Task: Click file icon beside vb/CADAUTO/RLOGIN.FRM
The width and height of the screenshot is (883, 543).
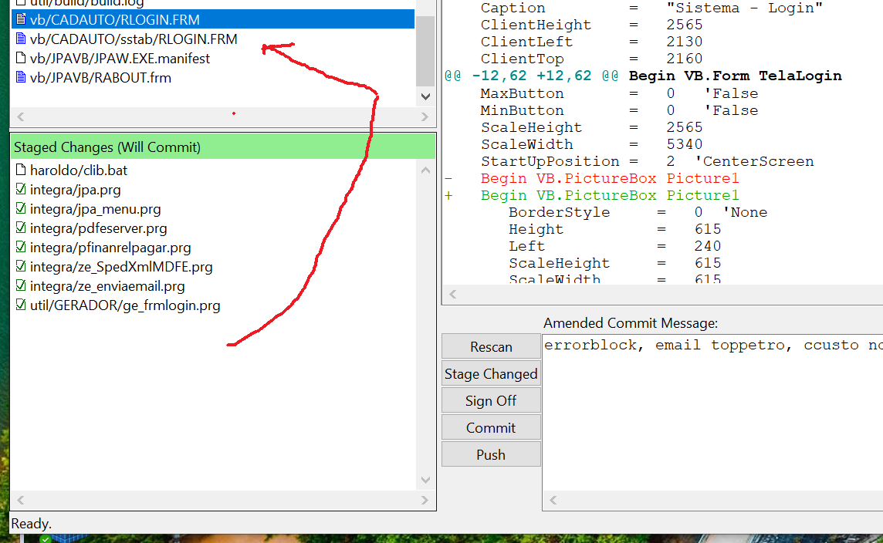Action: (21, 20)
